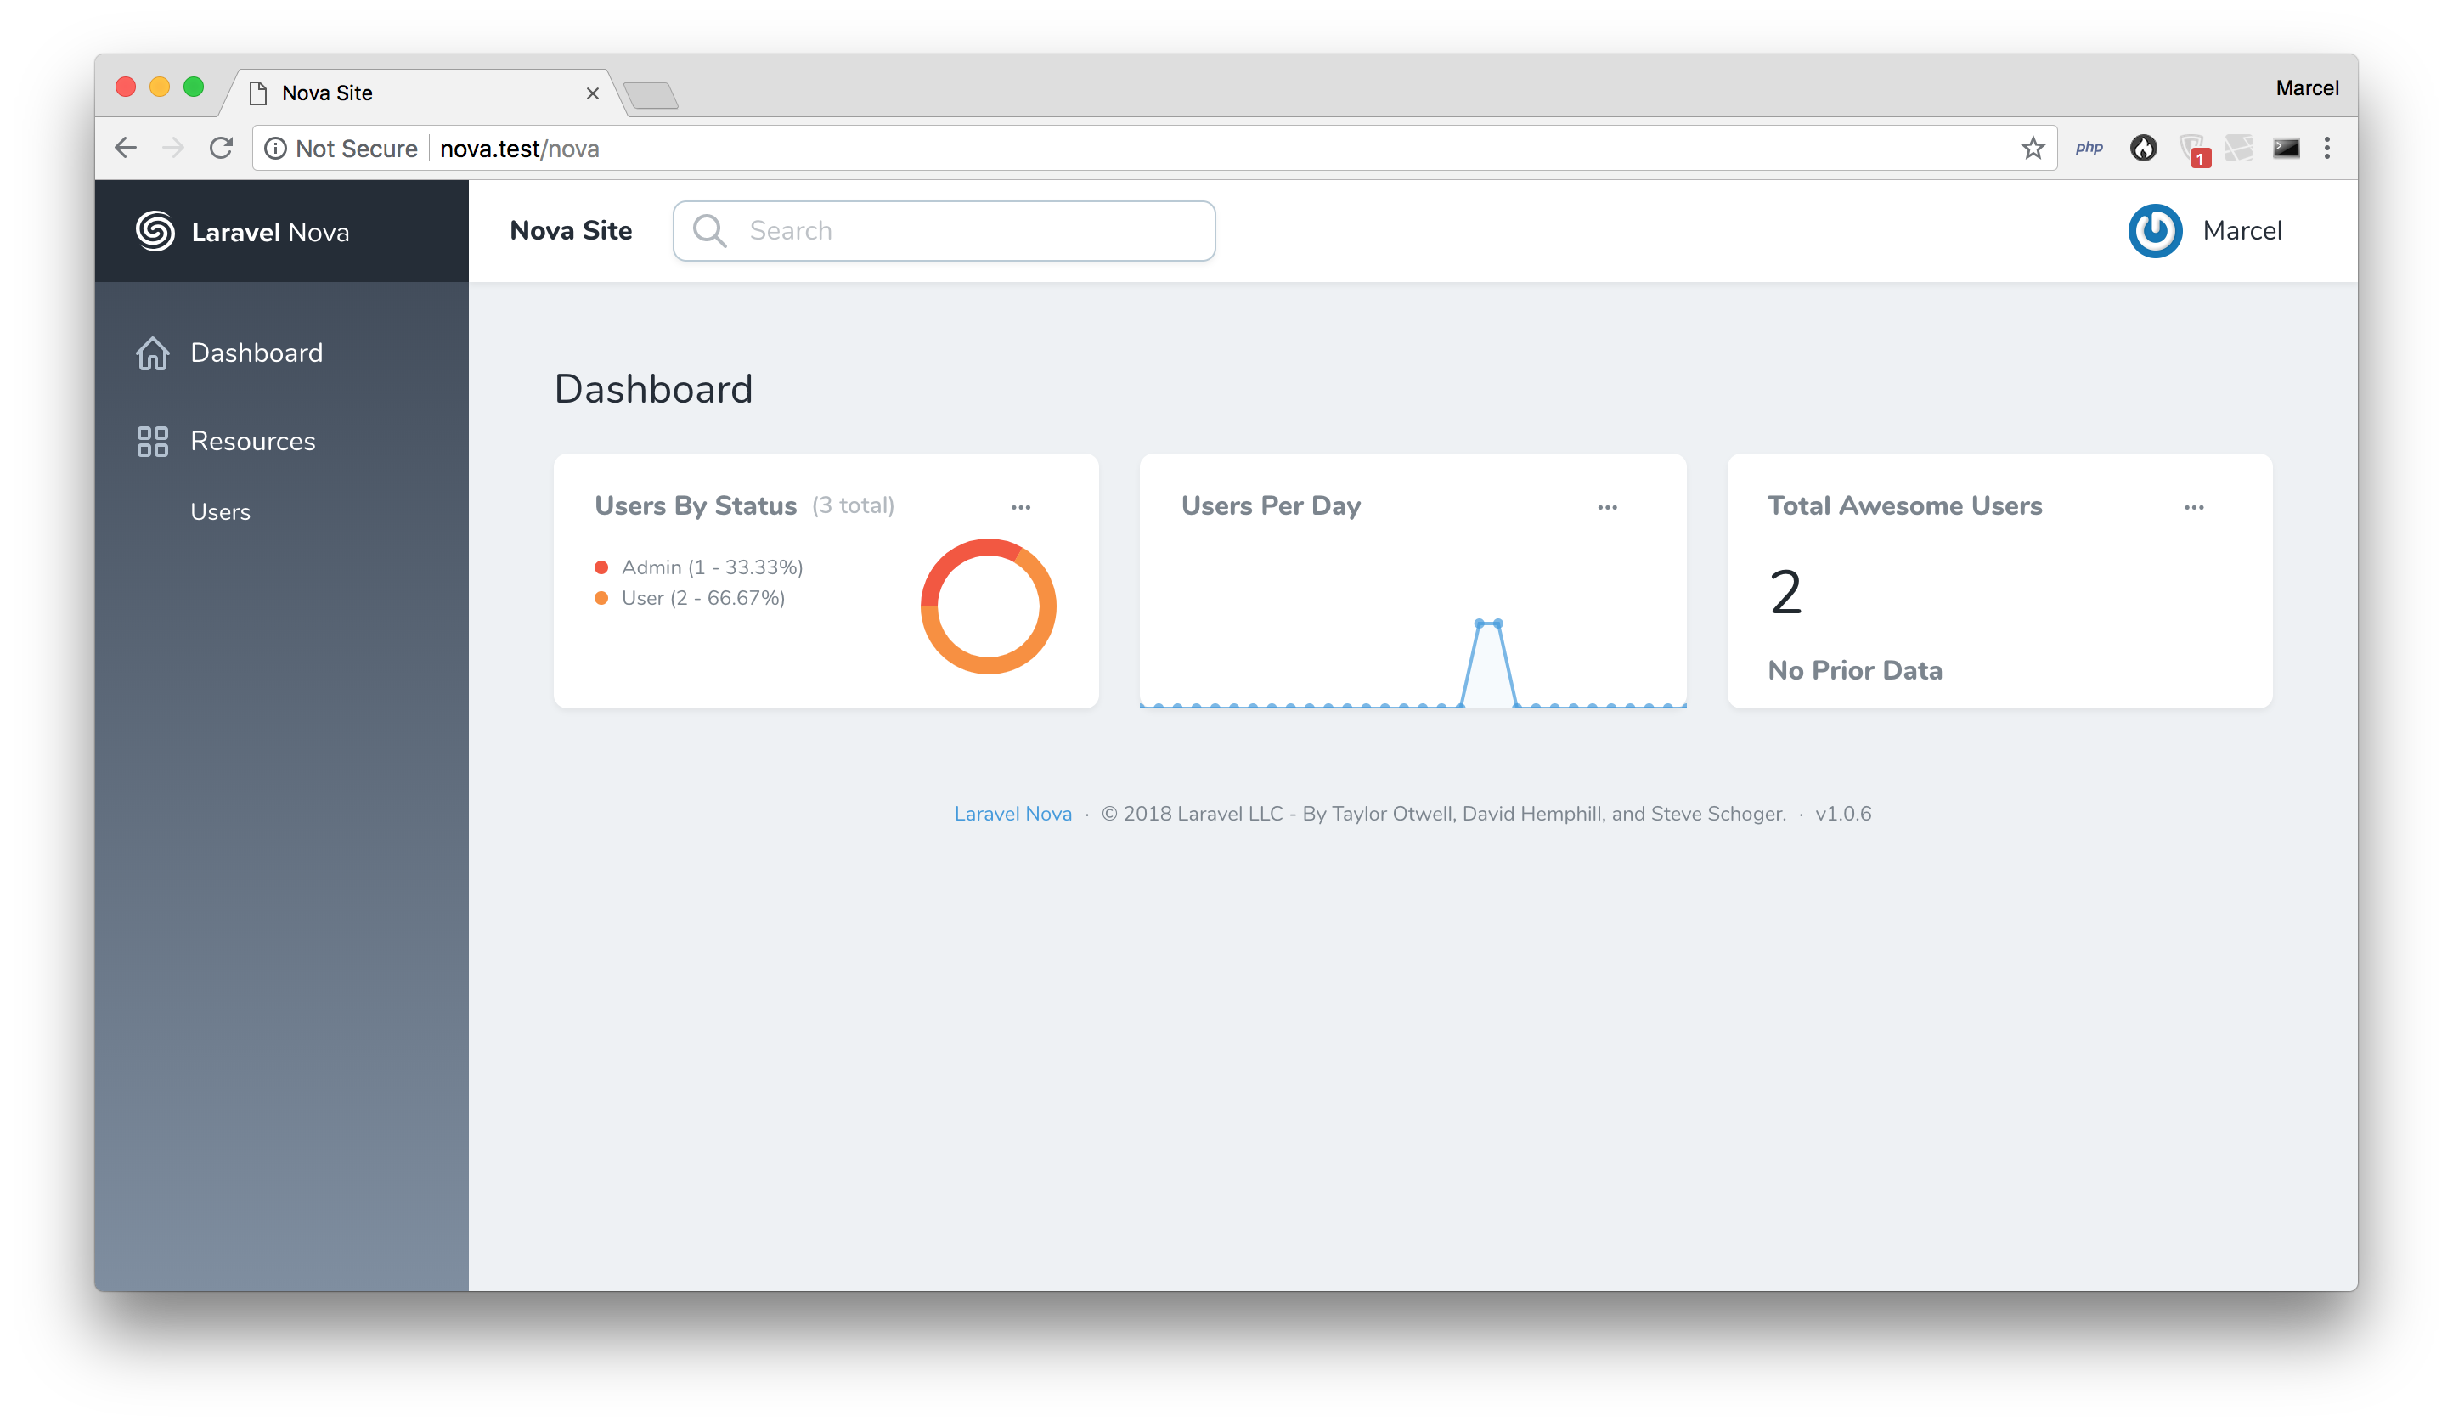Click the terminal extension icon in toolbar
The image size is (2453, 1427).
pos(2286,148)
